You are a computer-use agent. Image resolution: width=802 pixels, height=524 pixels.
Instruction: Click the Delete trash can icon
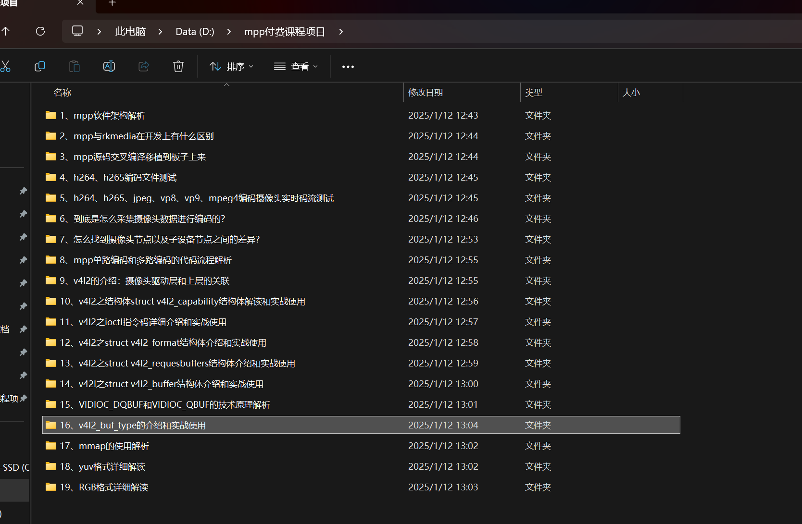[x=178, y=66]
